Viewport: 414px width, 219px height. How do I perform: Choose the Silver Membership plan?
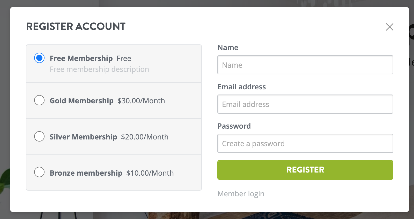[39, 137]
